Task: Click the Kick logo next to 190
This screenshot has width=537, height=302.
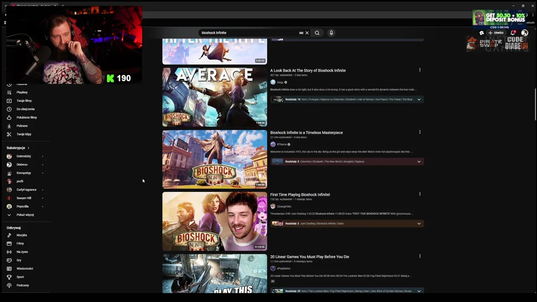Action: (110, 78)
